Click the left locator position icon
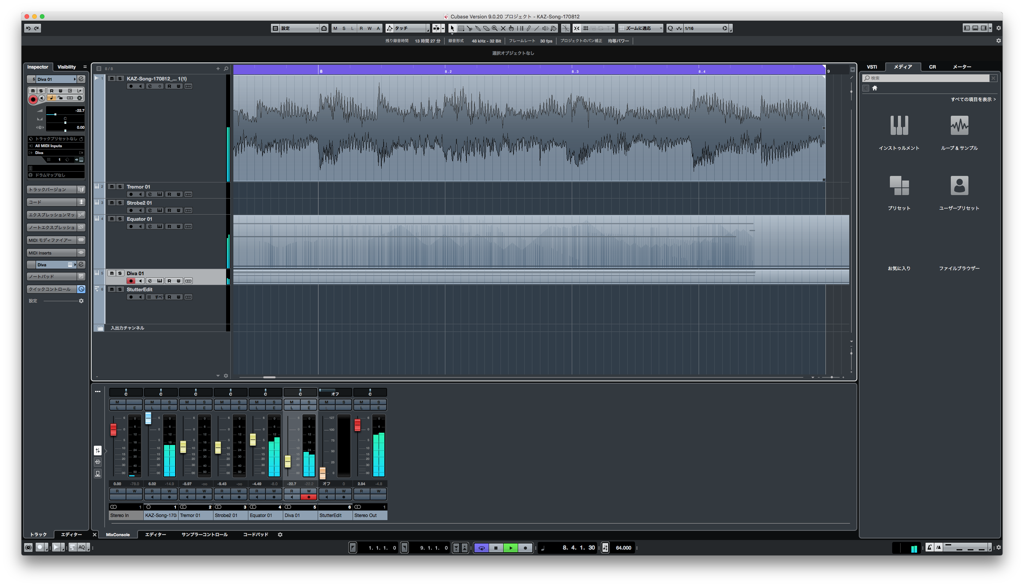Image resolution: width=1024 pixels, height=586 pixels. pyautogui.click(x=353, y=547)
